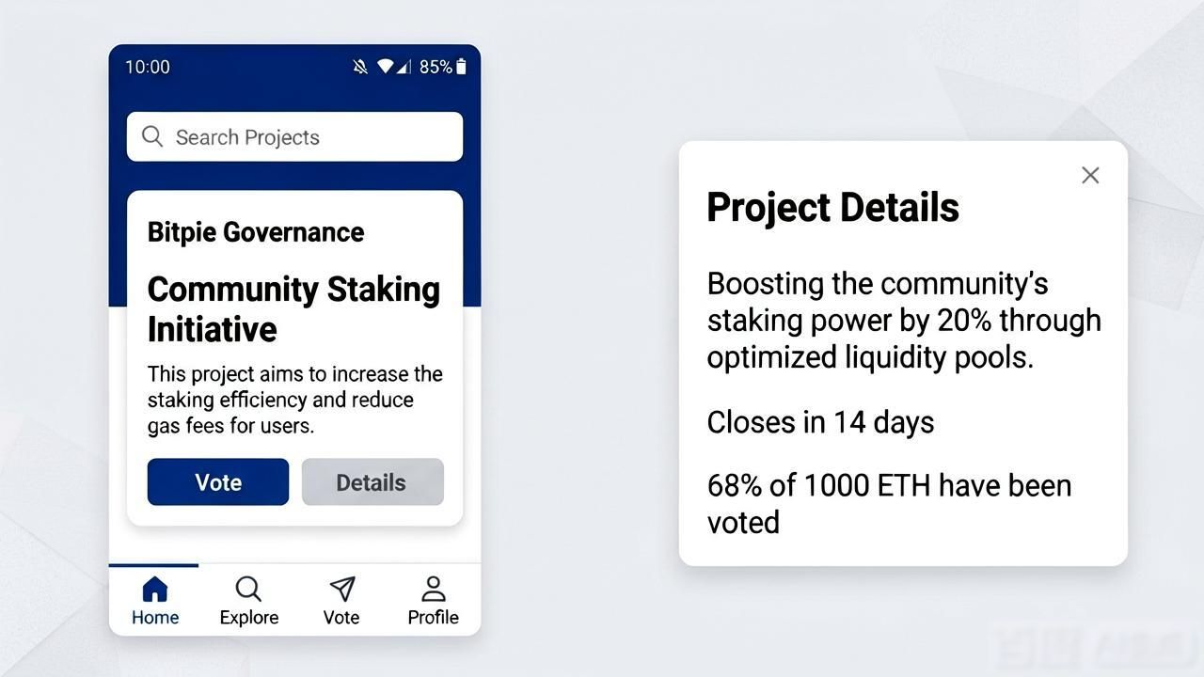The image size is (1204, 677).
Task: Tap the Home icon in bottom navigation
Action: (154, 590)
